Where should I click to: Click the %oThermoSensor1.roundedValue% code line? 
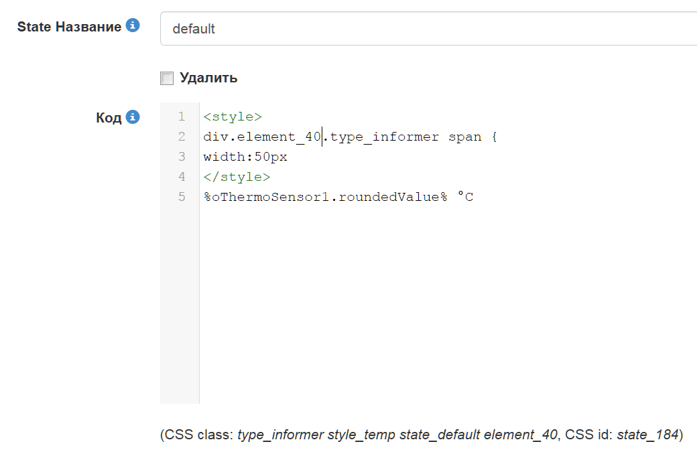pos(325,197)
